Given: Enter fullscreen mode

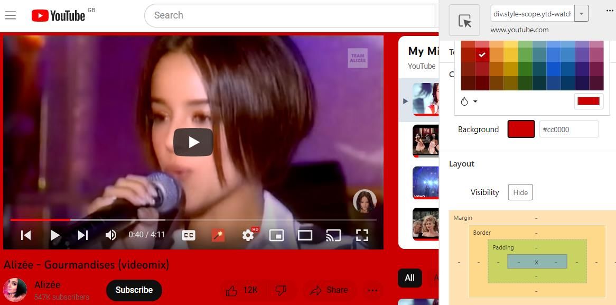Looking at the screenshot, I should tap(362, 235).
